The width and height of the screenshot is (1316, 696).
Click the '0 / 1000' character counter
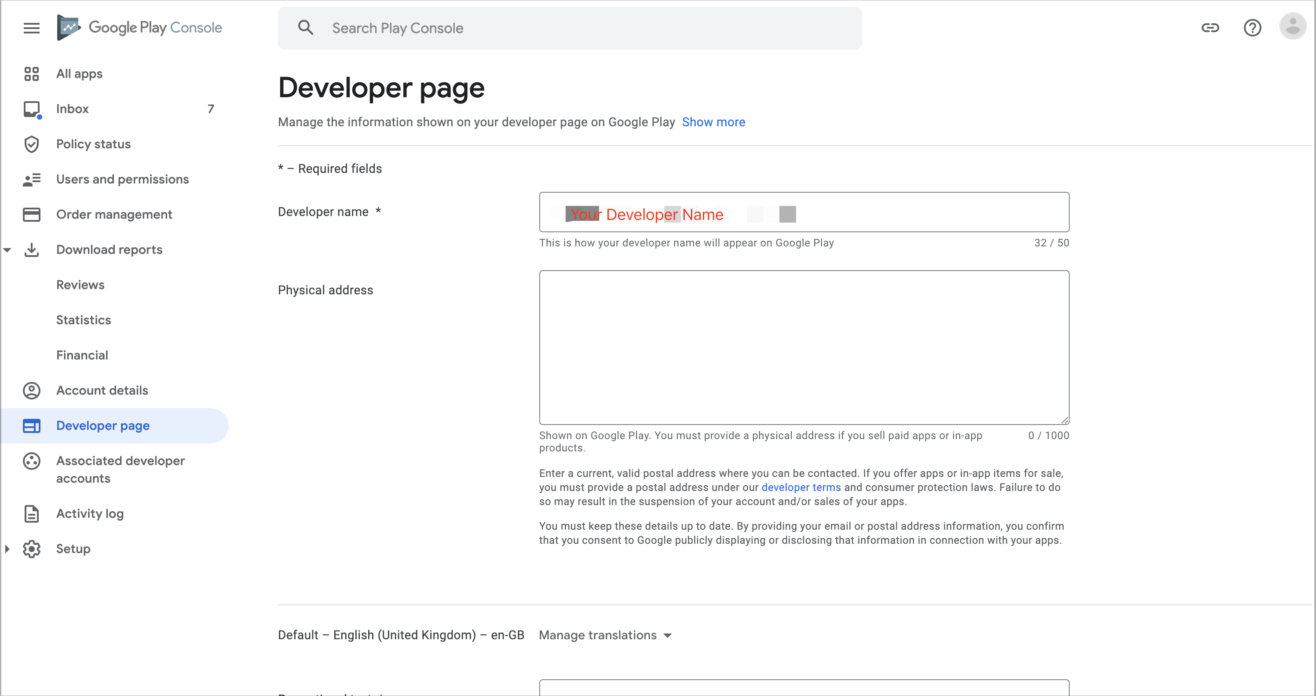(1048, 436)
